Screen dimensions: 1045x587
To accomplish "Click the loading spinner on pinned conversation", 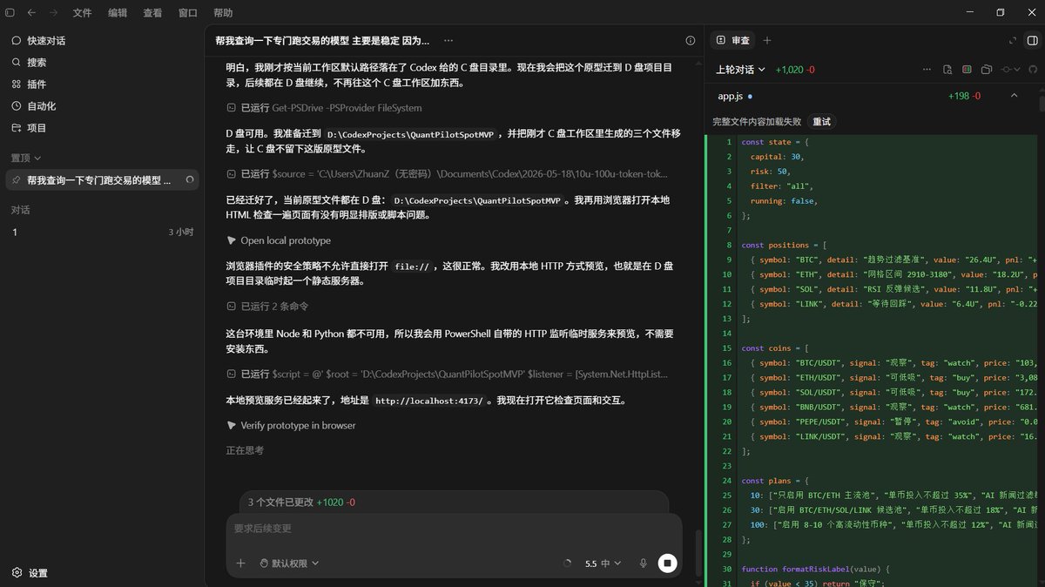I will coord(189,179).
